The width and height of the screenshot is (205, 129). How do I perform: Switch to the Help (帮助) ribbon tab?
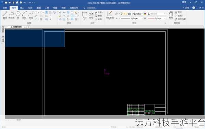tap(64, 8)
